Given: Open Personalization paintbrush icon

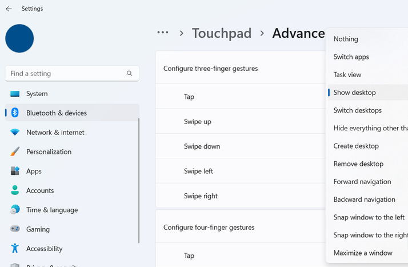Looking at the screenshot, I should pos(15,152).
